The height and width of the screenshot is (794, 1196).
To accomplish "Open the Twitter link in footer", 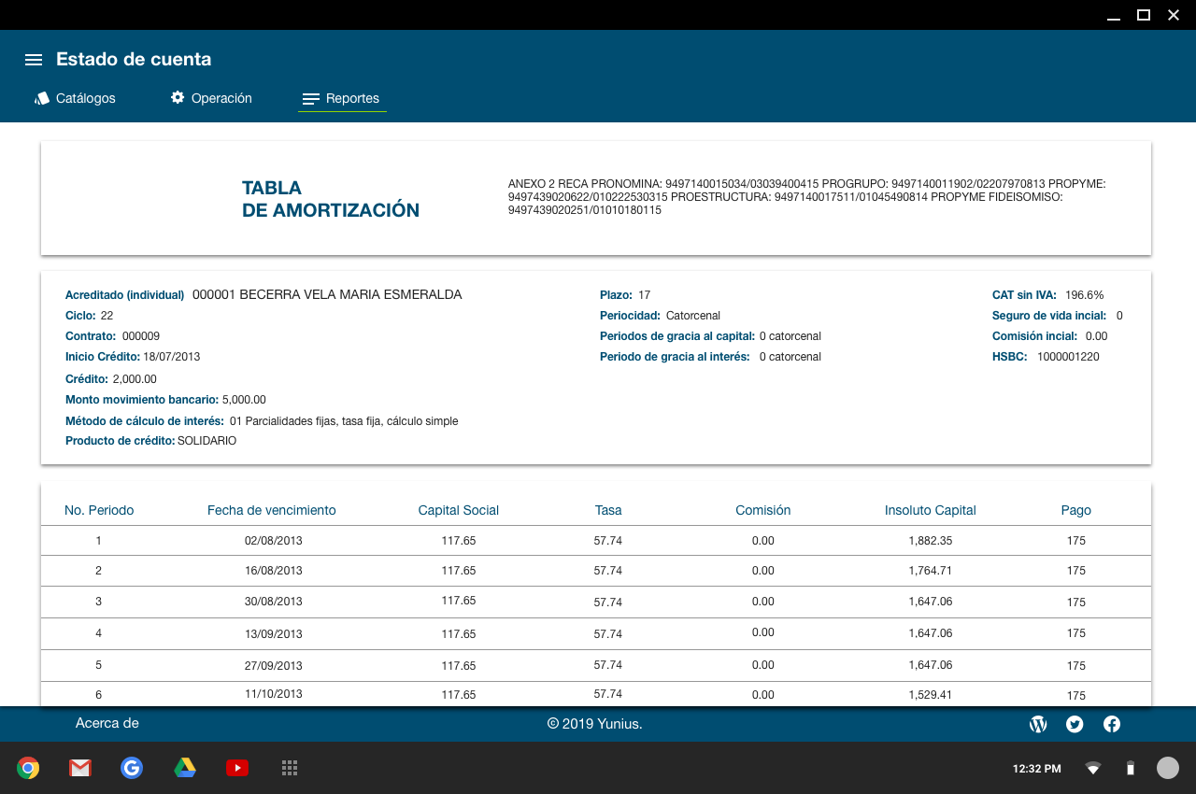I will pyautogui.click(x=1075, y=724).
